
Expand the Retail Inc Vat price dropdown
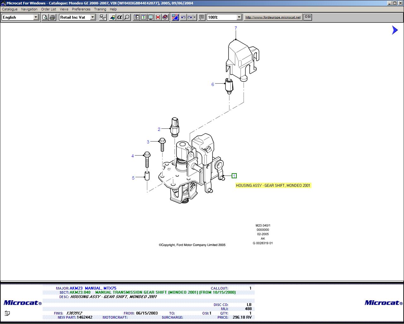(93, 17)
